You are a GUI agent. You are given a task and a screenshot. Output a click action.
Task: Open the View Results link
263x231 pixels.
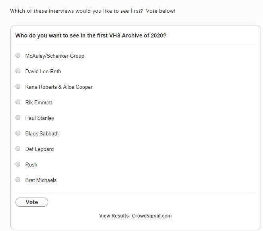click(114, 216)
